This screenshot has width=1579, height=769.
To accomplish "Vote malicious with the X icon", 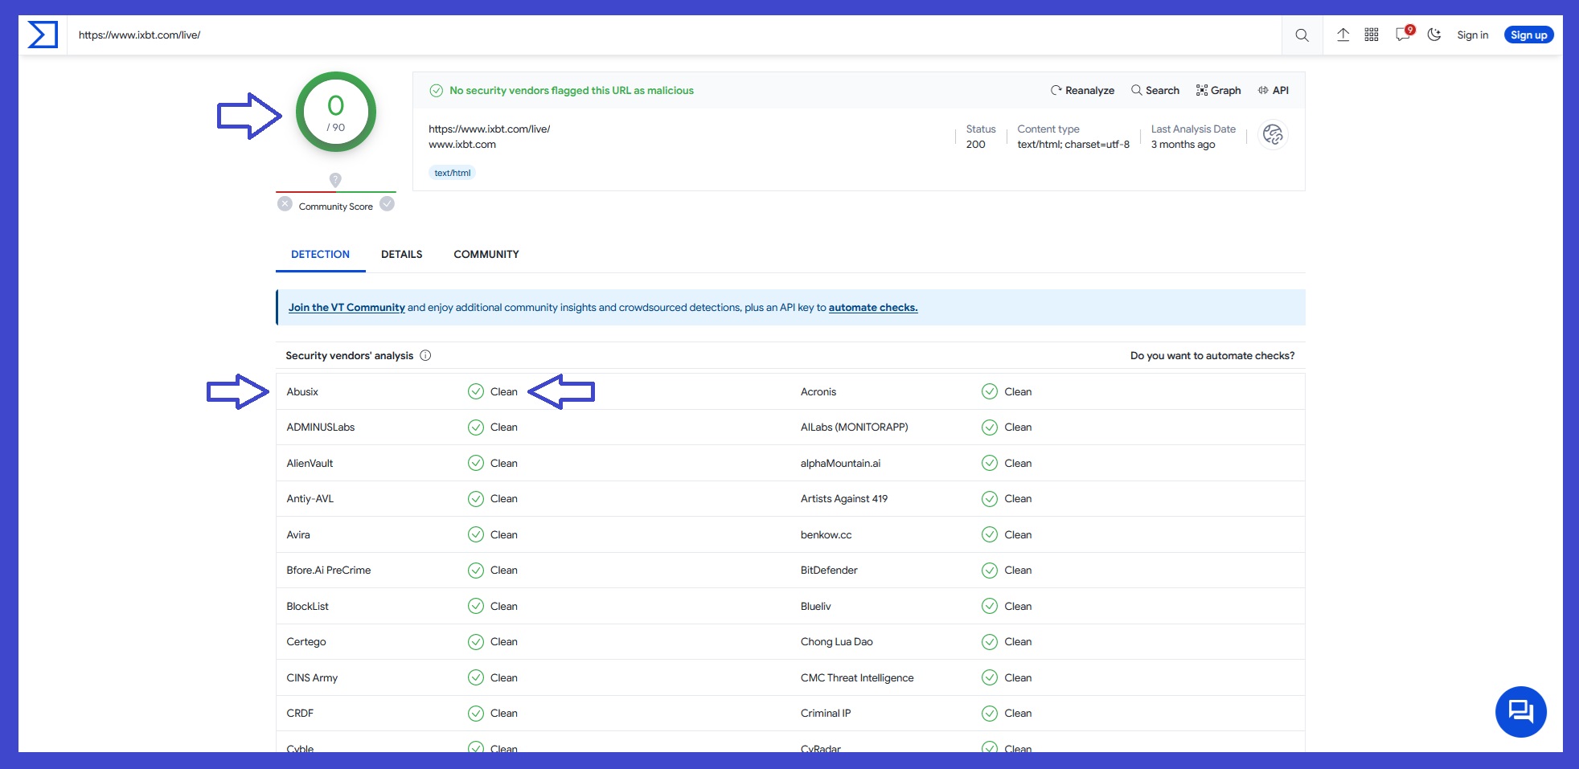I will click(x=285, y=204).
